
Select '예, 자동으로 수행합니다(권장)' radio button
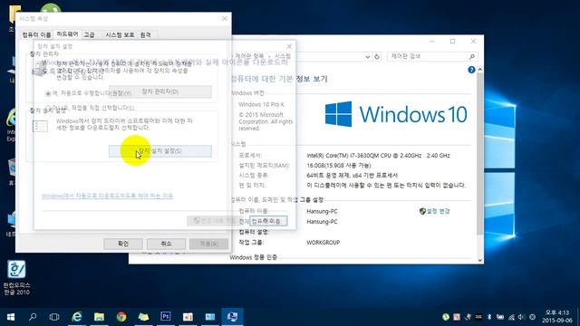(48, 93)
